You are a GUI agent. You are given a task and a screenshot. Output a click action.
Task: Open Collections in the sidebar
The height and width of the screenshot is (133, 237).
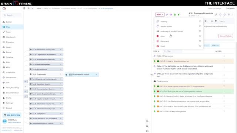tap(11, 72)
